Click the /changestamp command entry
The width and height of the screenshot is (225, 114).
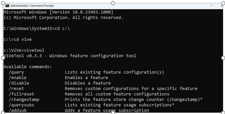pos(105,100)
